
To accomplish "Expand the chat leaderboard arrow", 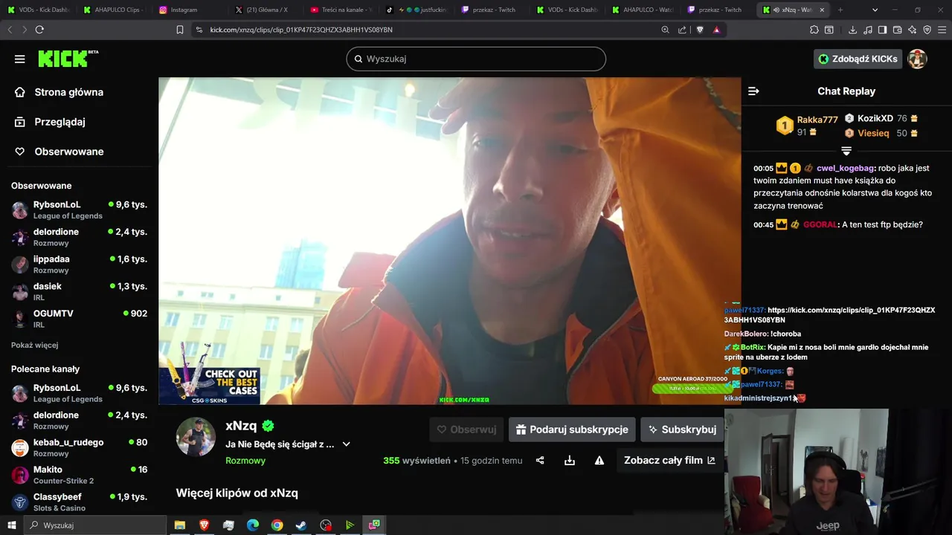I will (x=846, y=151).
